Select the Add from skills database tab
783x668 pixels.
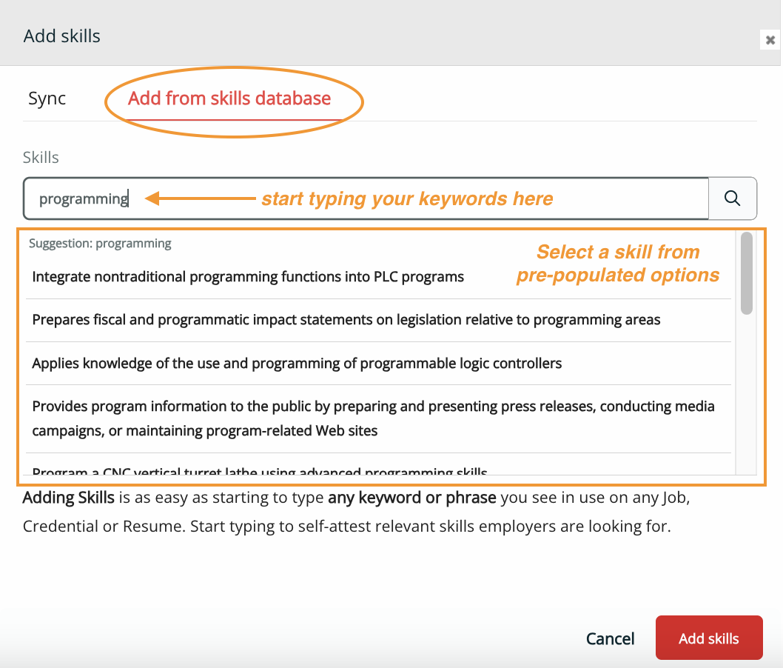[229, 98]
